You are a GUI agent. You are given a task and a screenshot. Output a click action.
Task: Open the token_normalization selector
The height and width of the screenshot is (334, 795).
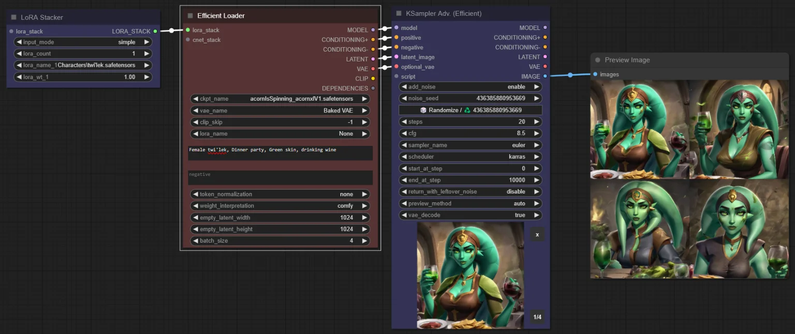pyautogui.click(x=280, y=194)
